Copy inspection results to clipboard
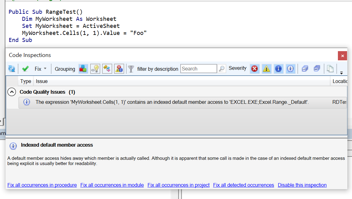This screenshot has height=199, width=352. tap(330, 69)
